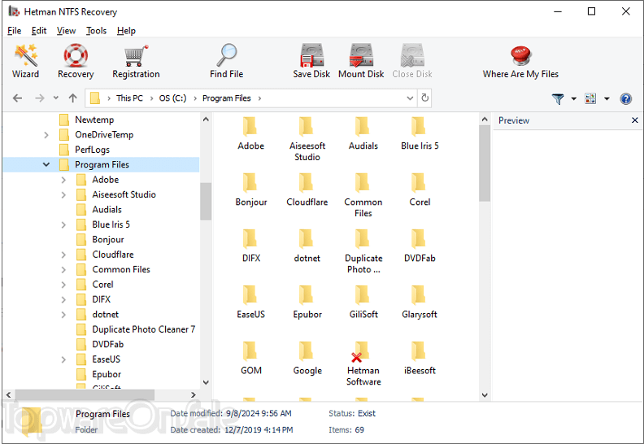Select the iBeesoft folder in file pane

tap(420, 358)
